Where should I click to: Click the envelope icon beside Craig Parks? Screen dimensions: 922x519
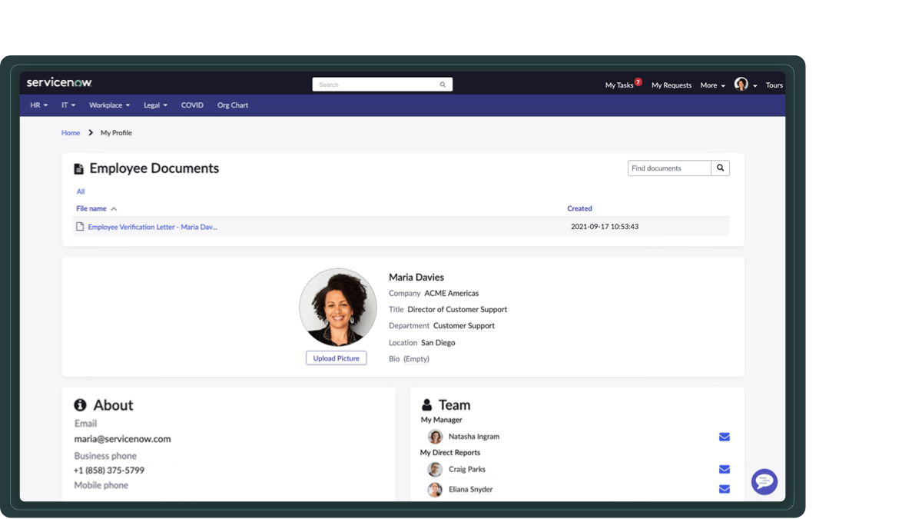point(724,469)
